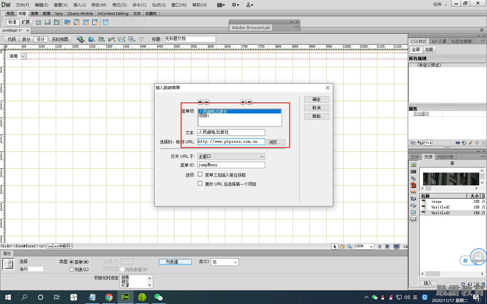Attach a style sheet using the link icon
The image size is (487, 304).
pyautogui.click(x=458, y=143)
